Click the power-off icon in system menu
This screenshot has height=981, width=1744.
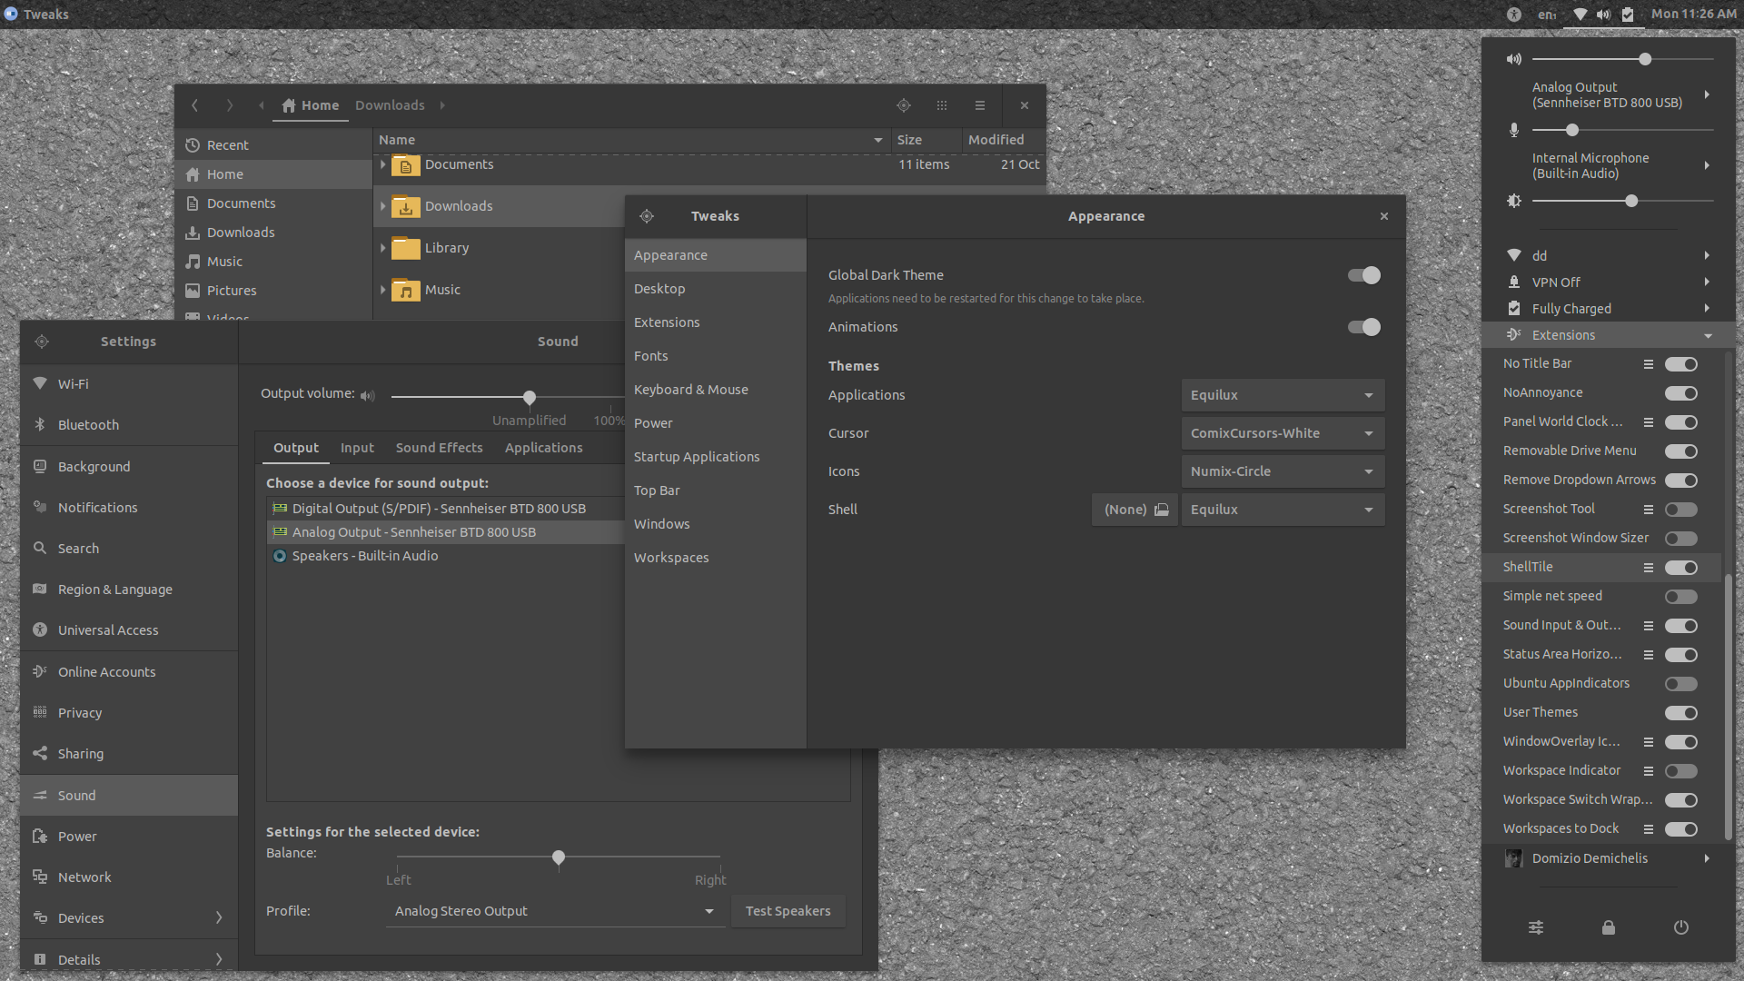(1680, 927)
